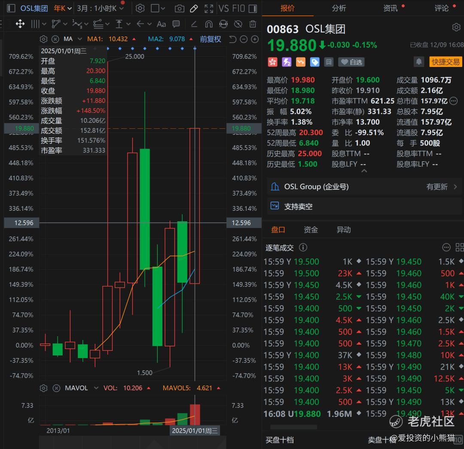This screenshot has width=464, height=449.
Task: Select the move crosshair cursor tool
Action: click(x=20, y=24)
